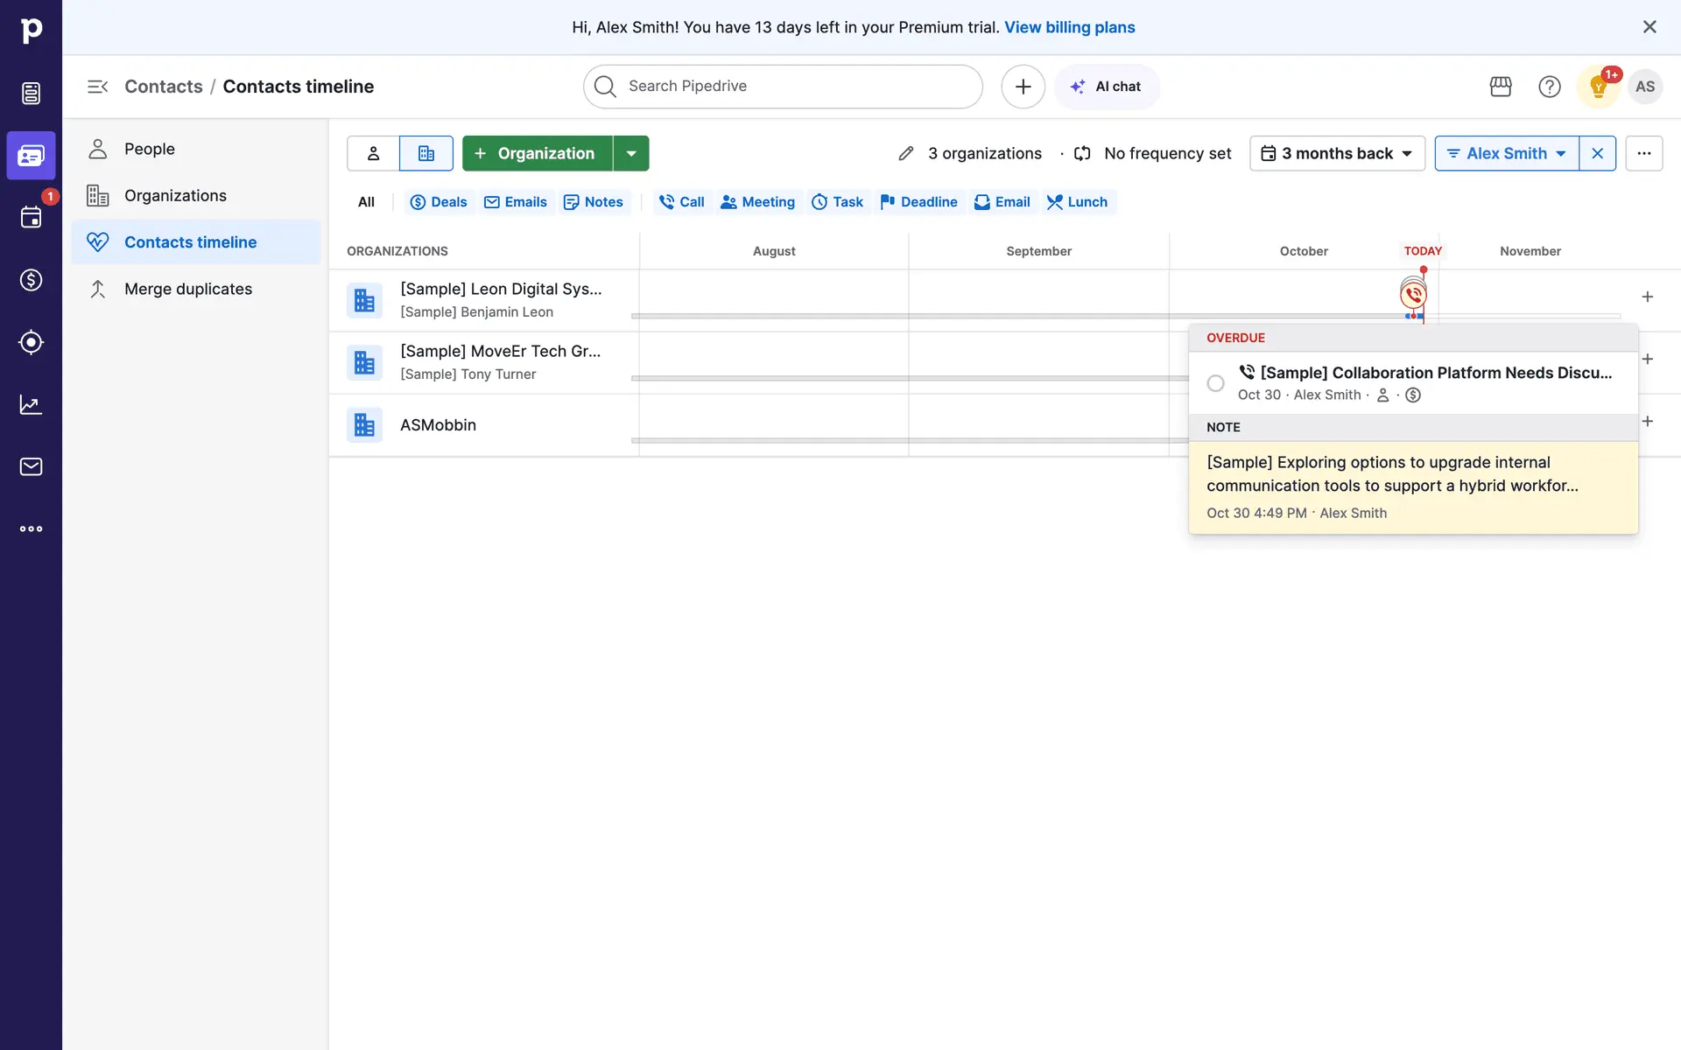This screenshot has height=1050, width=1681.
Task: Expand the Organization button dropdown arrow
Action: click(x=631, y=153)
